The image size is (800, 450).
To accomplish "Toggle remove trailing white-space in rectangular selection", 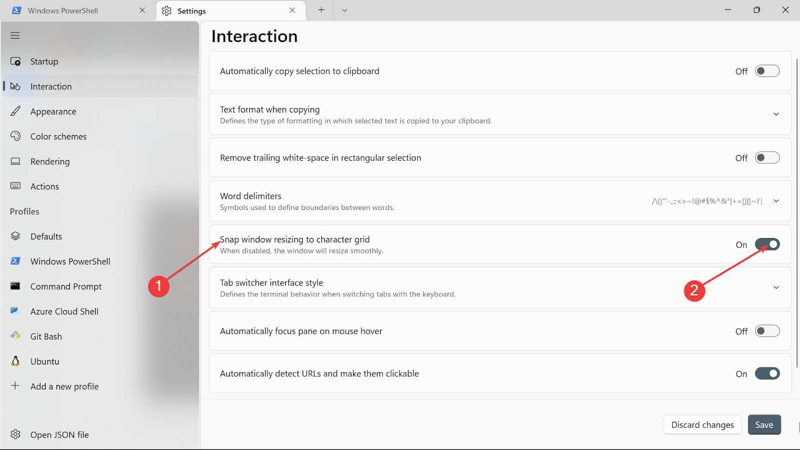I will click(767, 157).
